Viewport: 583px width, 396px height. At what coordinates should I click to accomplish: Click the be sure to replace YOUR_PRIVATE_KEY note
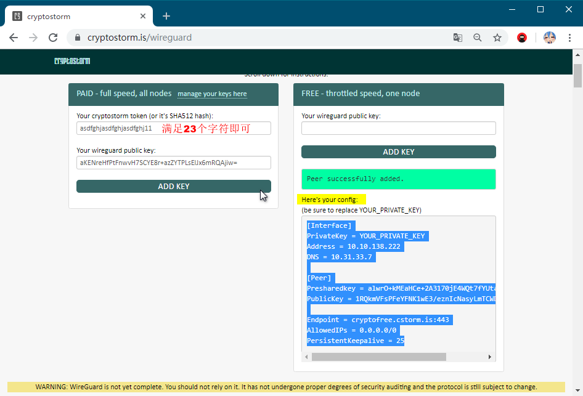361,210
